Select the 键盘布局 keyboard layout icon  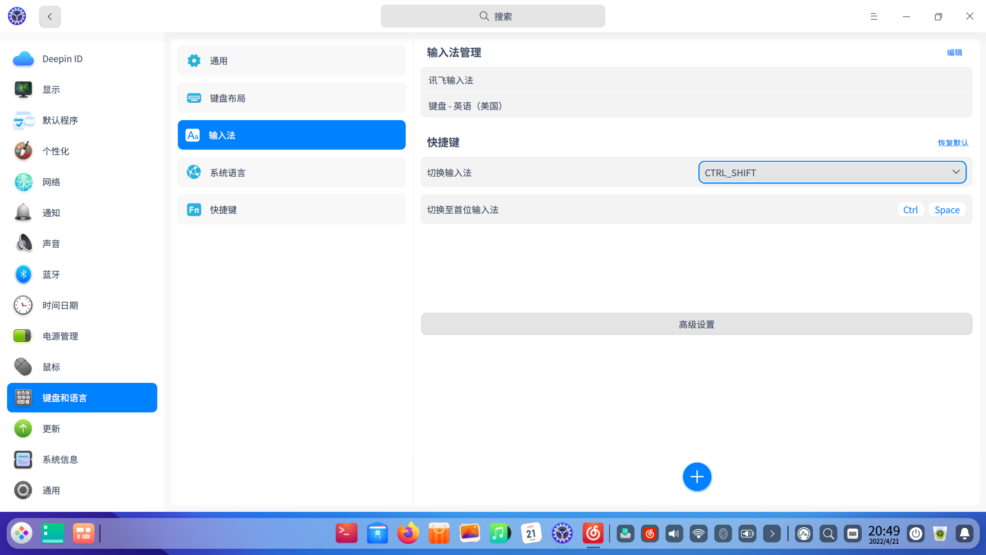pos(194,98)
